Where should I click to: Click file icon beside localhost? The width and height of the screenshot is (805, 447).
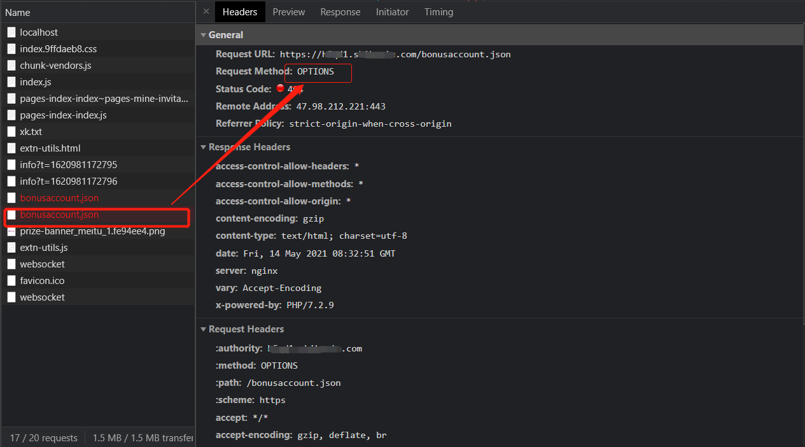(x=11, y=32)
